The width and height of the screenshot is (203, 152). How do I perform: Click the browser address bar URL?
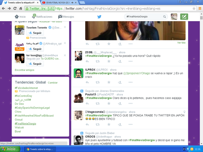click(107, 9)
